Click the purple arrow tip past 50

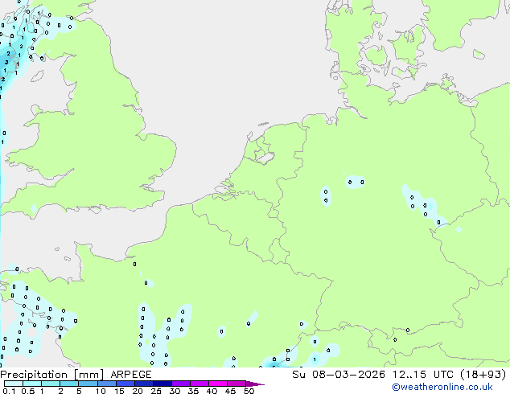pyautogui.click(x=255, y=384)
